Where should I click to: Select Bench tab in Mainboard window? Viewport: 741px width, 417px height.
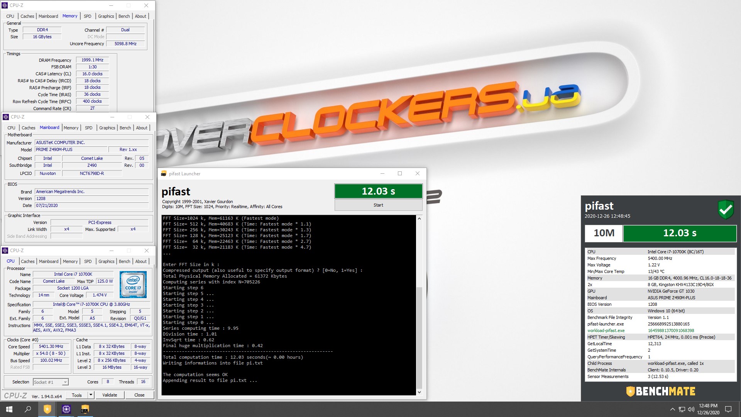click(125, 128)
